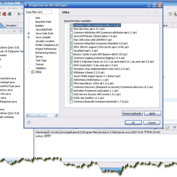This screenshot has height=177, width=177.
Task: Uncheck StaX Api checkbox
Action: tap(71, 29)
